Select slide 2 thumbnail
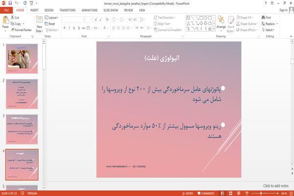294x196 pixels. (22, 94)
